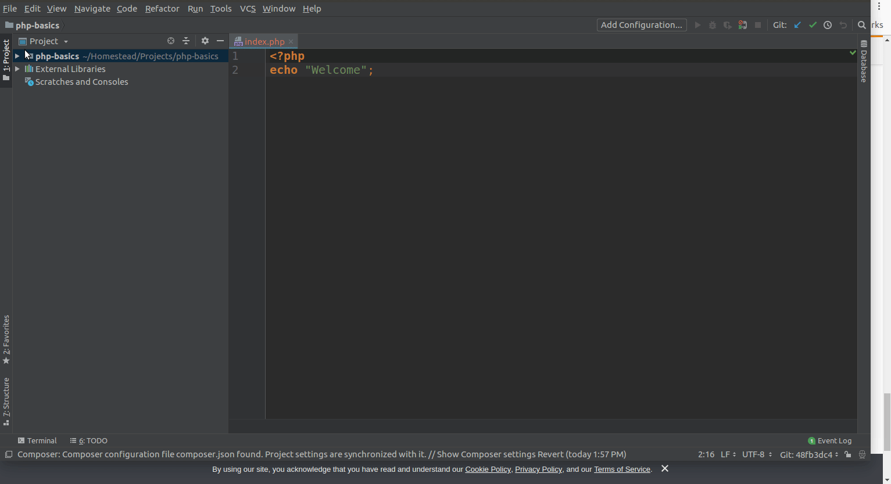Commit changes via the green checkmark icon

[813, 25]
